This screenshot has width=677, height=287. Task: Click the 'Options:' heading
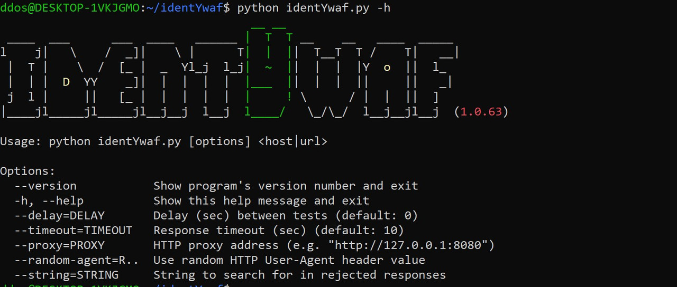tap(28, 171)
